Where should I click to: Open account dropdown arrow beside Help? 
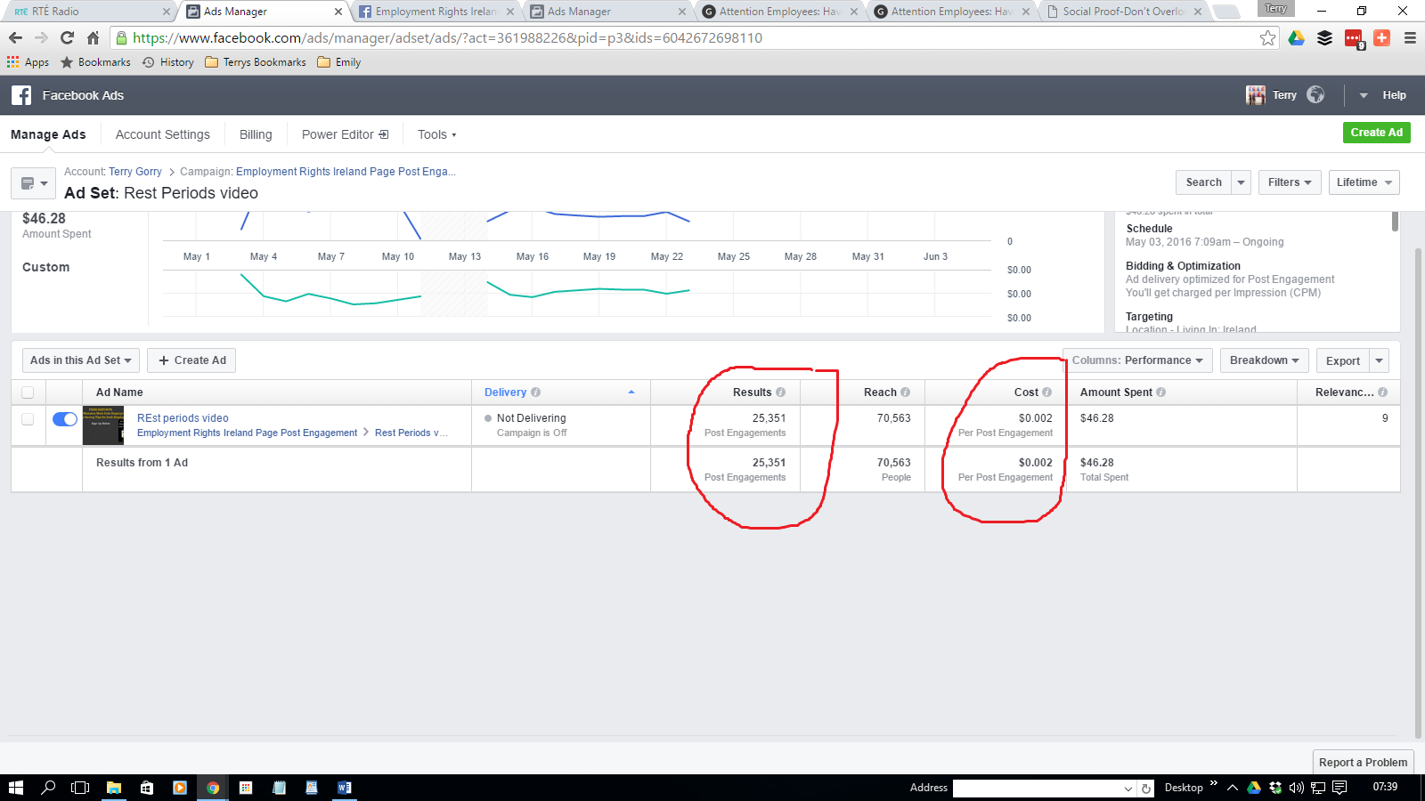tap(1364, 95)
